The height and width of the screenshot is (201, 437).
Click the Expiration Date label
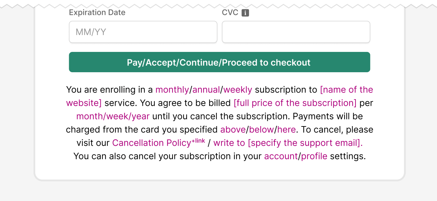tap(97, 12)
